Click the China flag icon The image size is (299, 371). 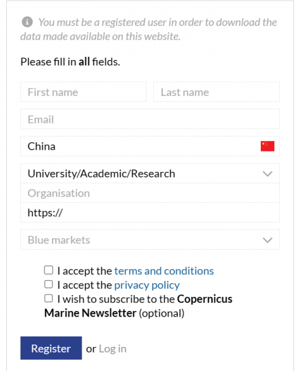(x=267, y=146)
